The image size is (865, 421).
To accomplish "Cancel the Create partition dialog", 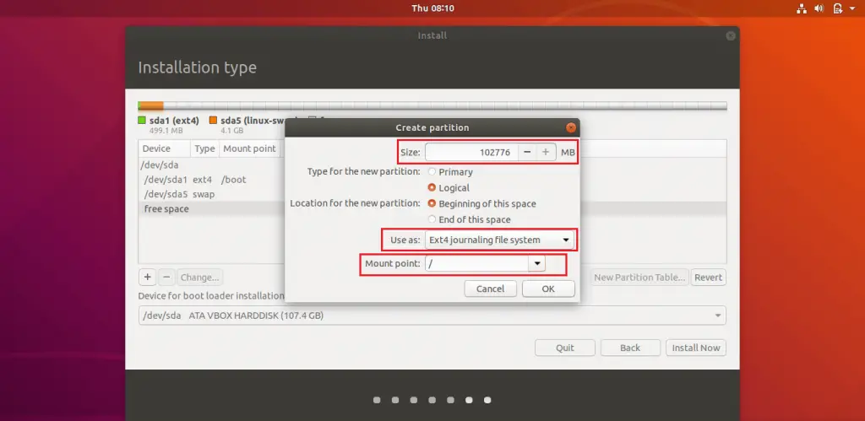I will pos(490,289).
